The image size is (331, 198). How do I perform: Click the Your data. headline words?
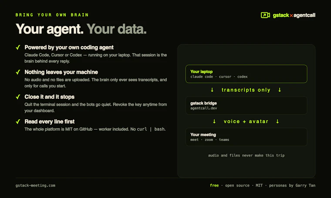(x=117, y=29)
